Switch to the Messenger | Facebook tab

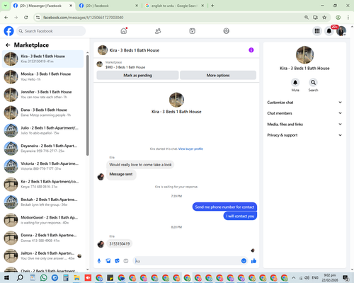pos(40,6)
